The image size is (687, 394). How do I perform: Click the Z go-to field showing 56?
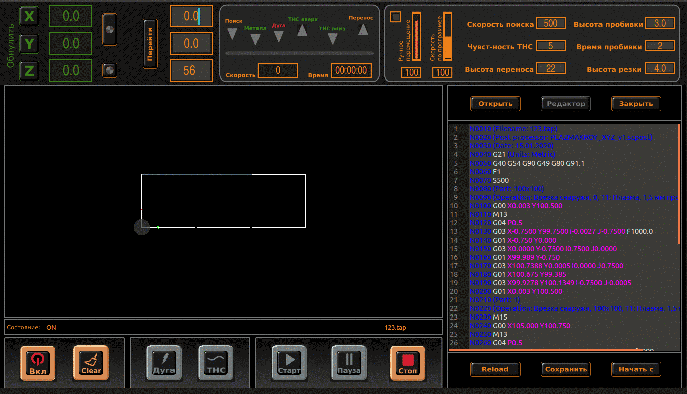tap(191, 70)
